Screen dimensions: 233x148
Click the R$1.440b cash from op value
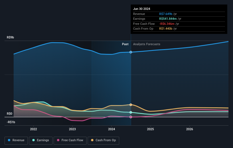(166, 29)
